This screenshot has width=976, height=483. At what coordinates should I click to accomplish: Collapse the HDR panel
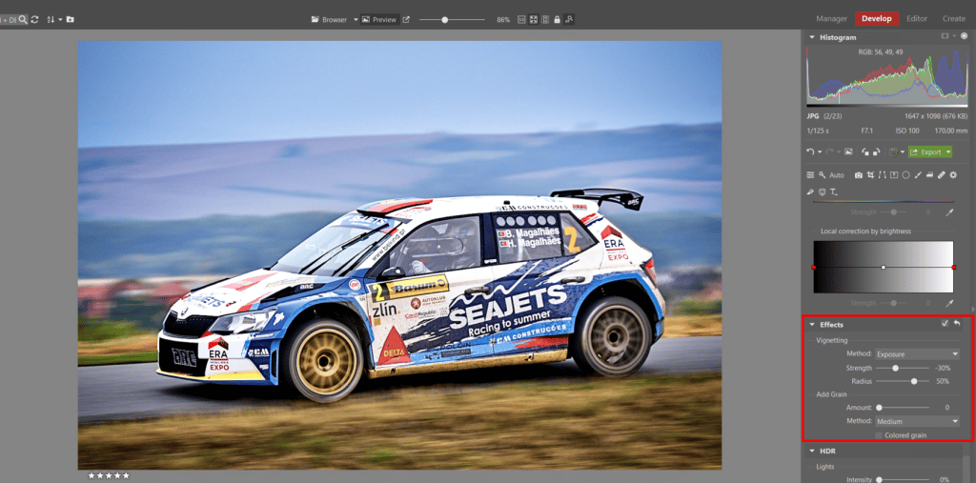coord(812,452)
